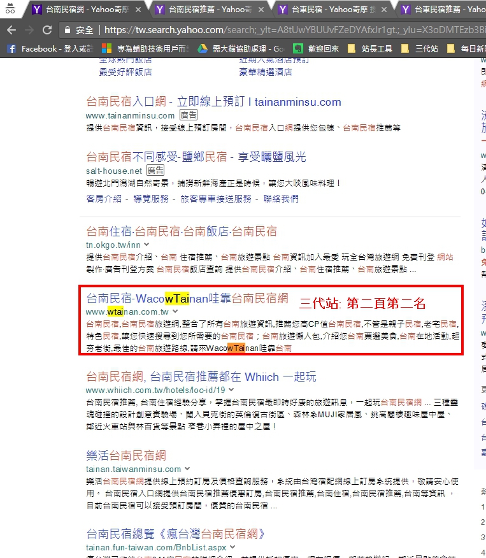Click the 導覽服務 sitelink

(151, 199)
